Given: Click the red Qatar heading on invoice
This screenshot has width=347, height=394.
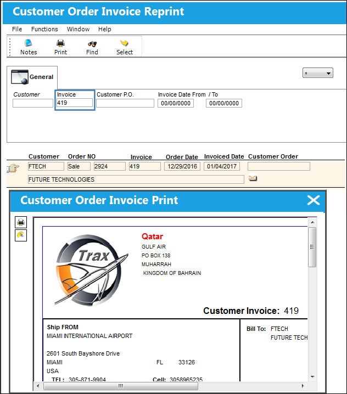Looking at the screenshot, I should [x=152, y=237].
